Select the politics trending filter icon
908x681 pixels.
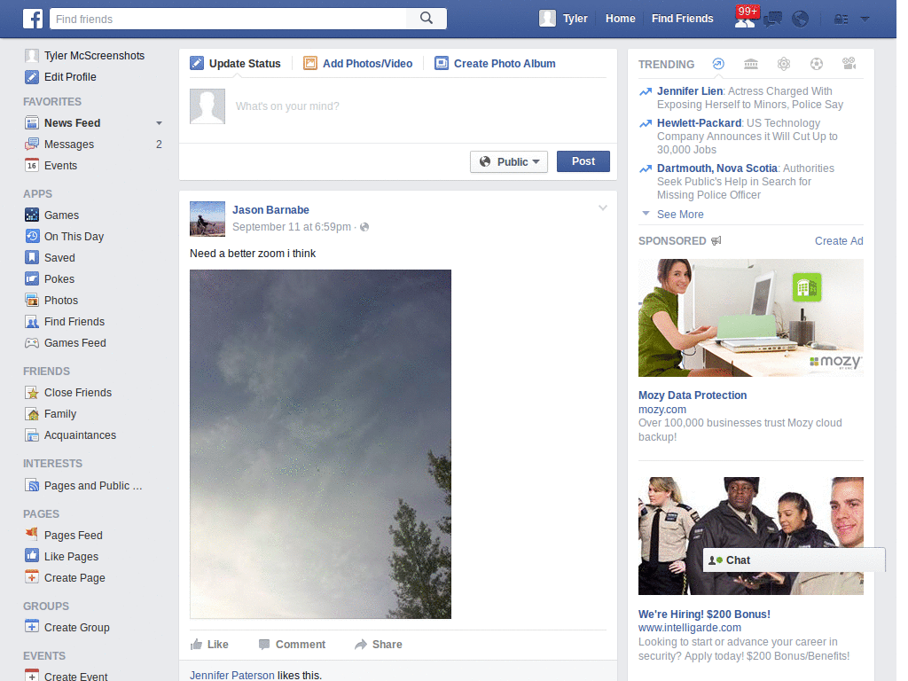click(x=751, y=64)
